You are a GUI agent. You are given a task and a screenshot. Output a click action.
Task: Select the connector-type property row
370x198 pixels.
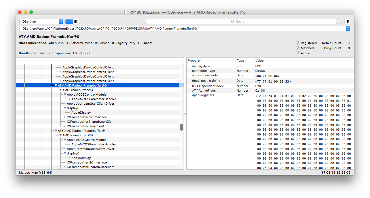[x=270, y=71]
